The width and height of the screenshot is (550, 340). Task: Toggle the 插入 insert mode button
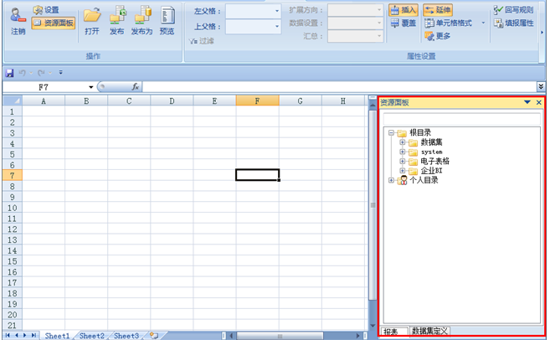coord(404,10)
